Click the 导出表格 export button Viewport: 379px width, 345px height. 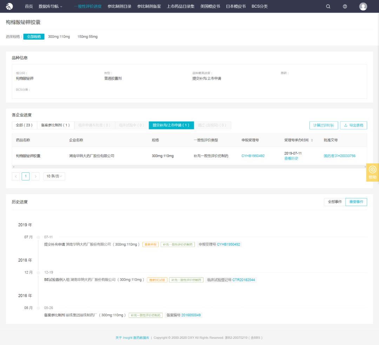point(354,125)
